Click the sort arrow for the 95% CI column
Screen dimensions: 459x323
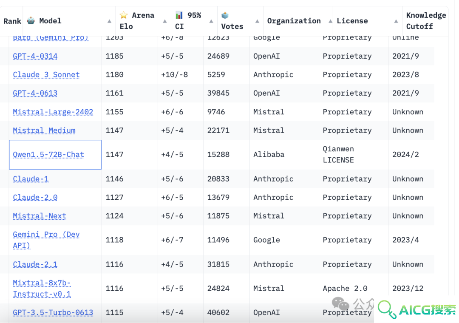pos(211,21)
